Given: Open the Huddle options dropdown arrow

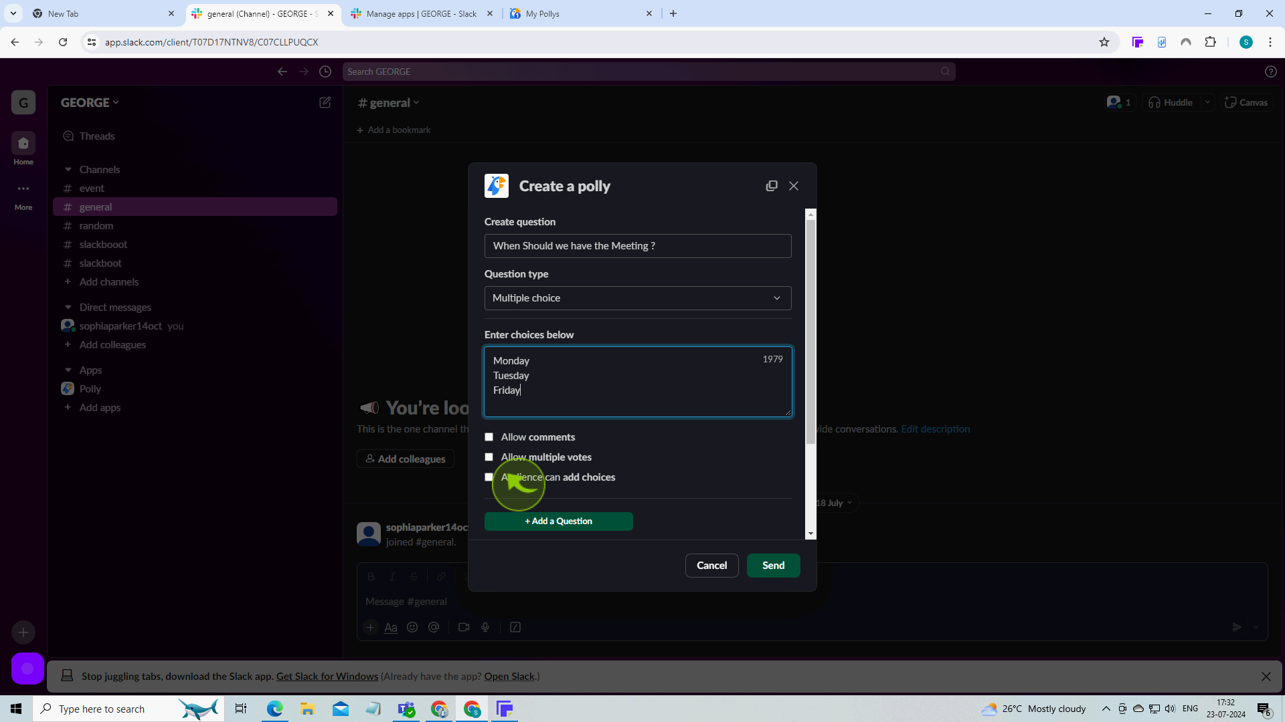Looking at the screenshot, I should (x=1208, y=103).
